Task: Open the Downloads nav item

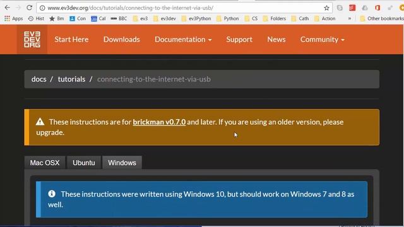Action: pos(122,39)
